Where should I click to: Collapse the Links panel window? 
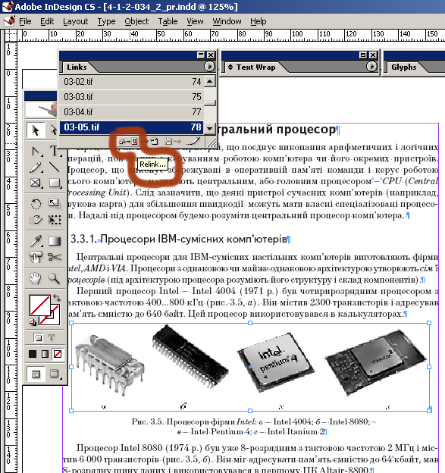pos(201,55)
